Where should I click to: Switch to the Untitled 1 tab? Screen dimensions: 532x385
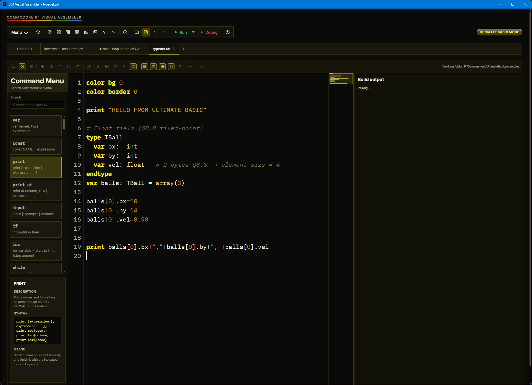pyautogui.click(x=24, y=49)
